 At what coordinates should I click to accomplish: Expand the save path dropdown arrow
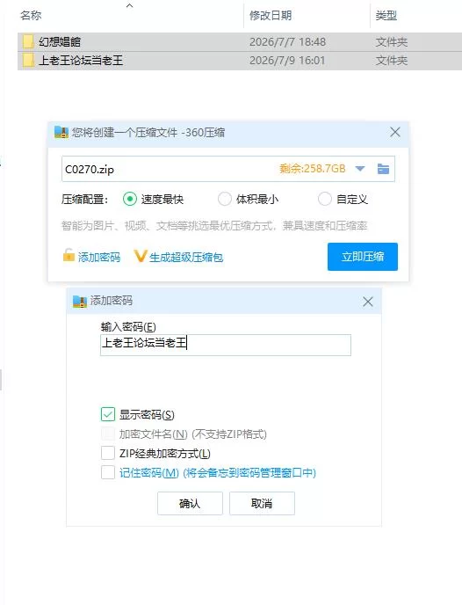[x=360, y=169]
